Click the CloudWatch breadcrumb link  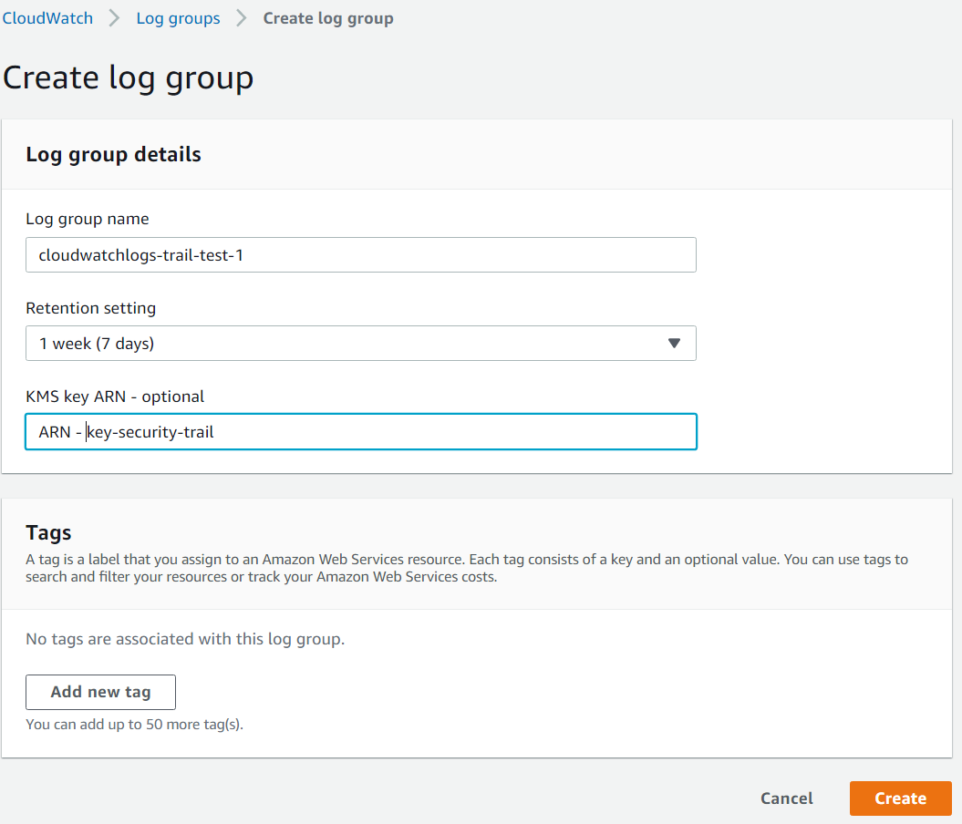click(x=47, y=18)
